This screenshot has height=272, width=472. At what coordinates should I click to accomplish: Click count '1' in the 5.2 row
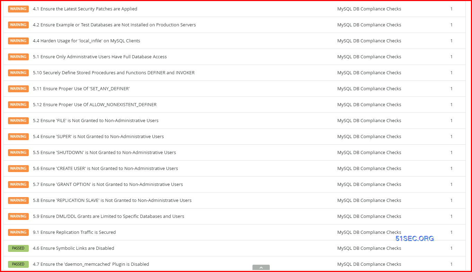click(x=452, y=121)
